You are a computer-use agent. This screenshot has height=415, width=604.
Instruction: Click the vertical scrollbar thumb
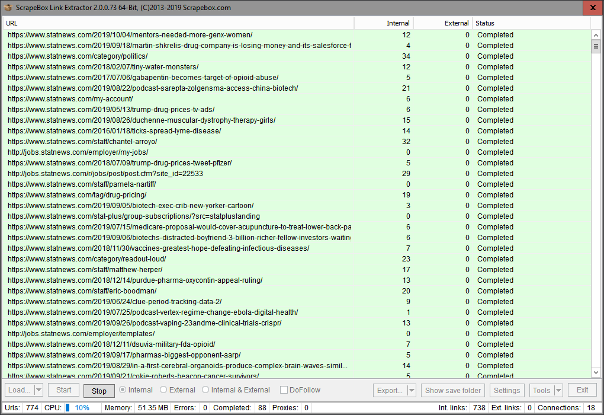tap(596, 46)
